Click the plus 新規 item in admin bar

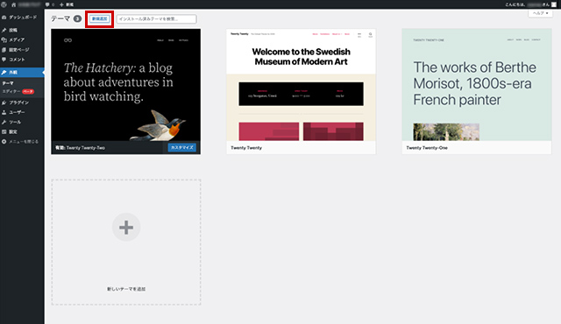tap(67, 4)
